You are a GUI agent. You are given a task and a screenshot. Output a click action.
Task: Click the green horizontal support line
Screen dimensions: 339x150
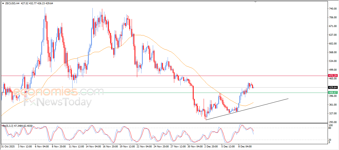tap(159, 93)
